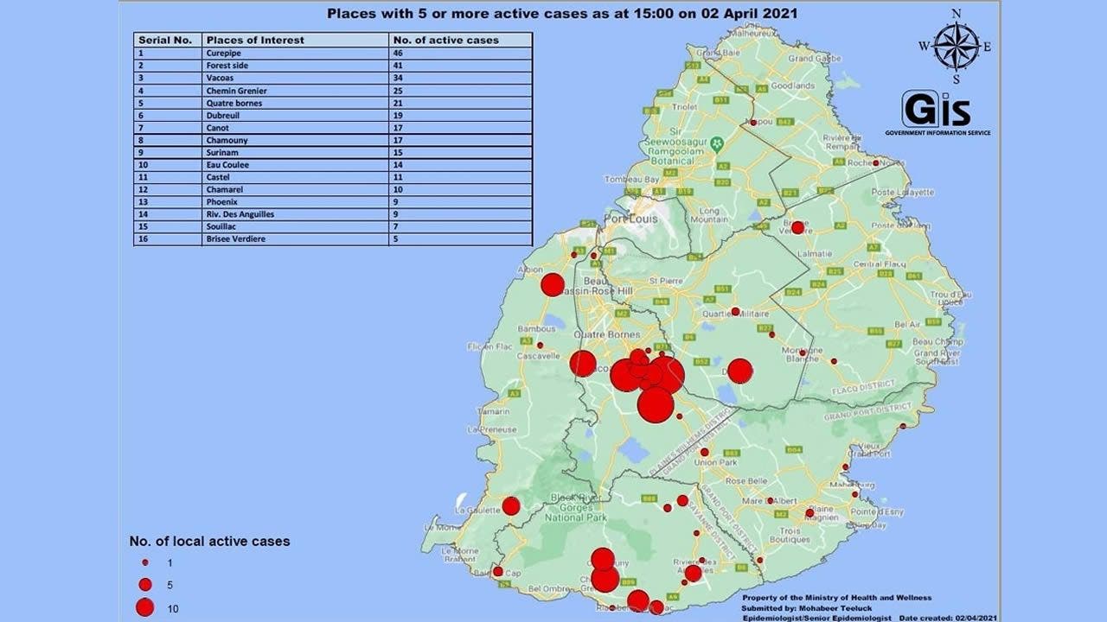Viewport: 1107px width, 622px height.
Task: Select the Chamouny table row
Action: [x=333, y=140]
